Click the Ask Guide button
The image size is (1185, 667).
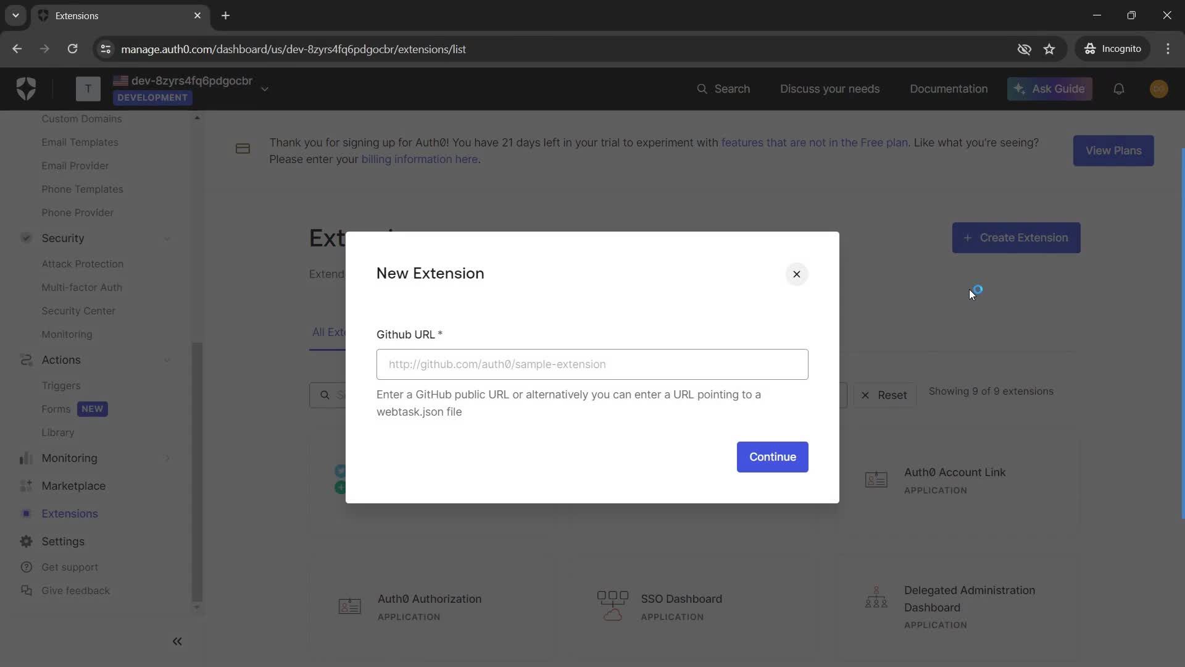[1049, 89]
